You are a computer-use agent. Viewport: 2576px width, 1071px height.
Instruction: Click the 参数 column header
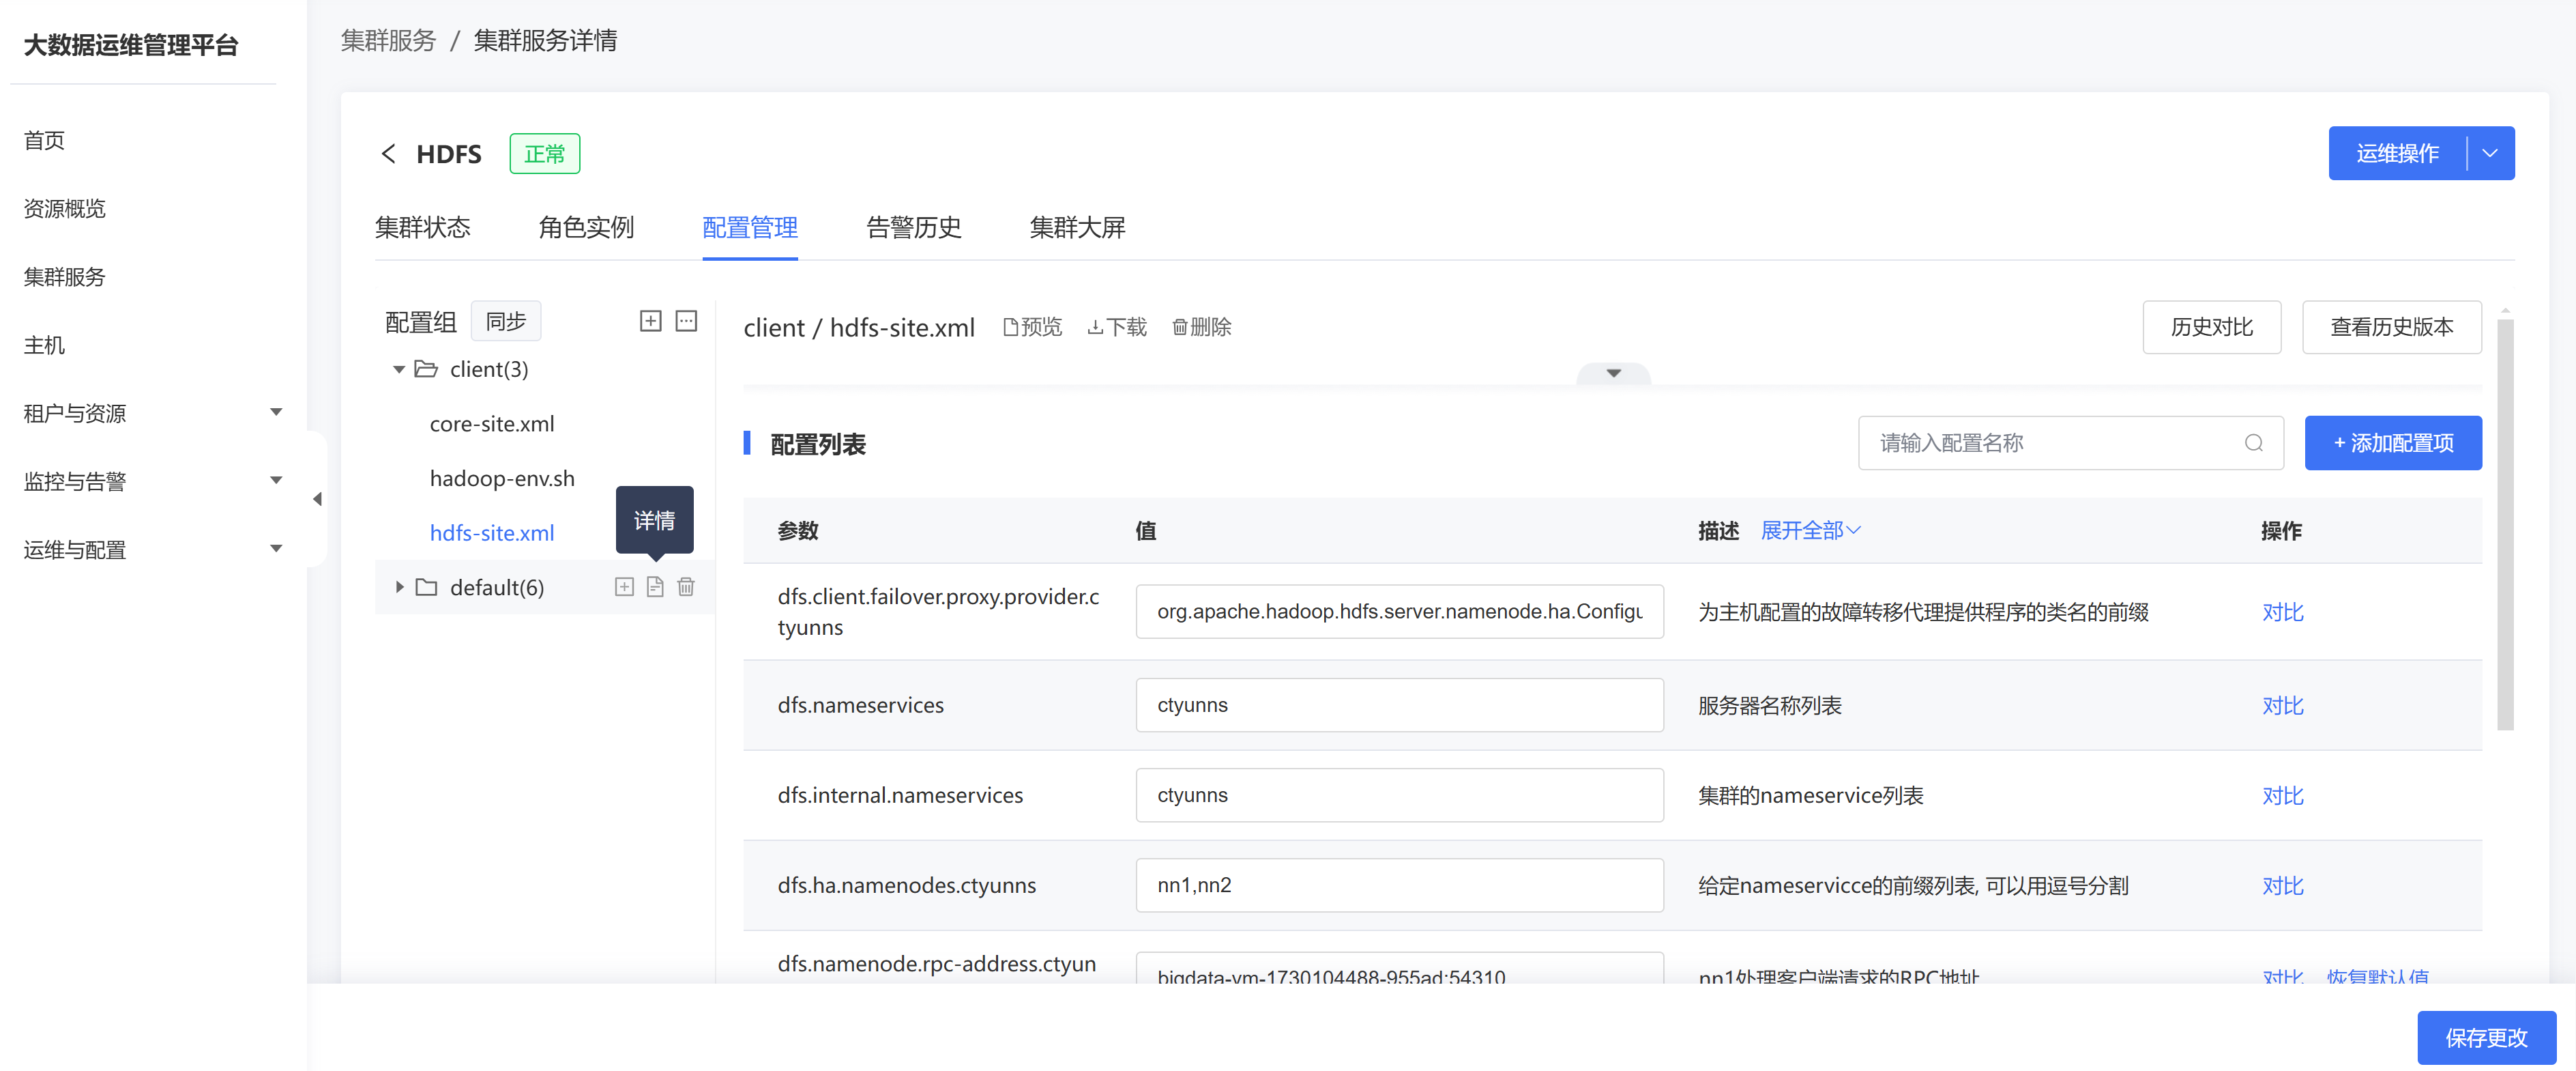[x=798, y=530]
